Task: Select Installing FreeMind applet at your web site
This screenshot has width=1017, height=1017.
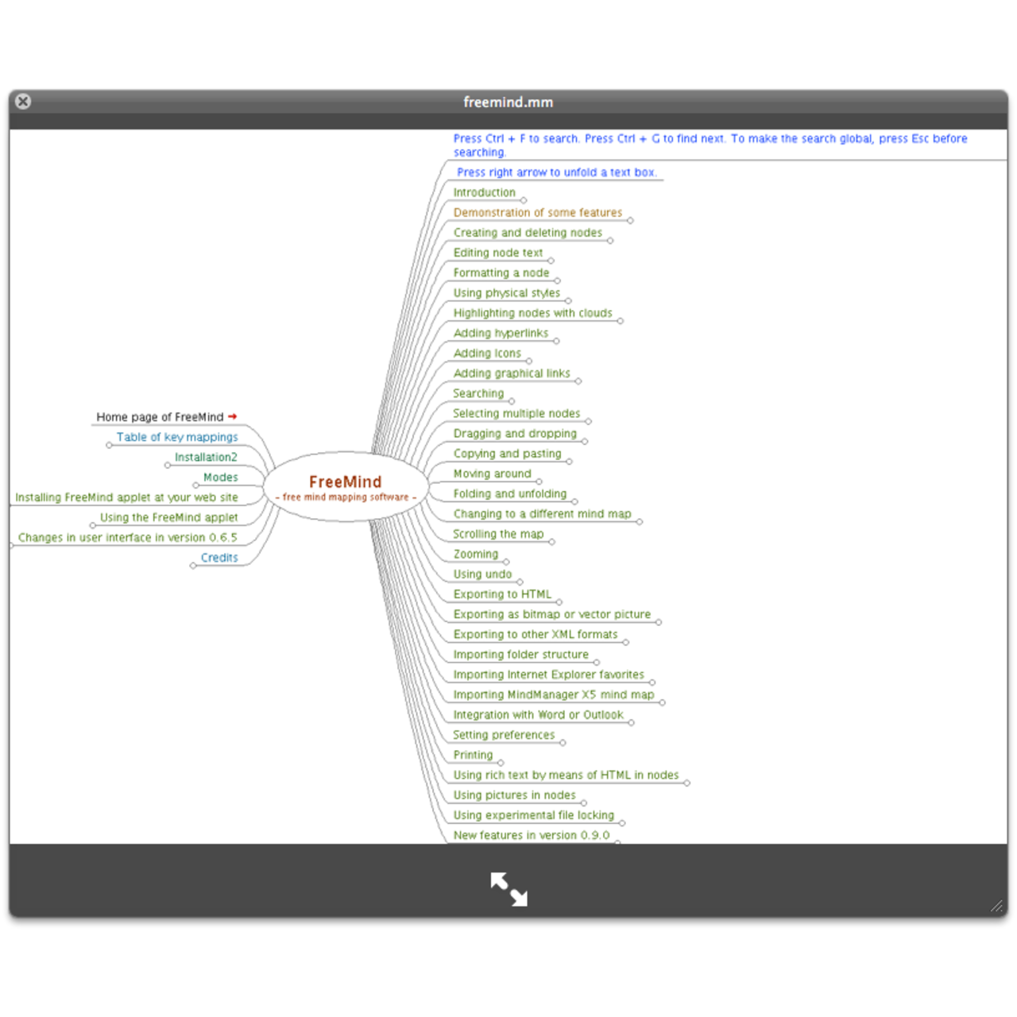Action: [x=126, y=497]
